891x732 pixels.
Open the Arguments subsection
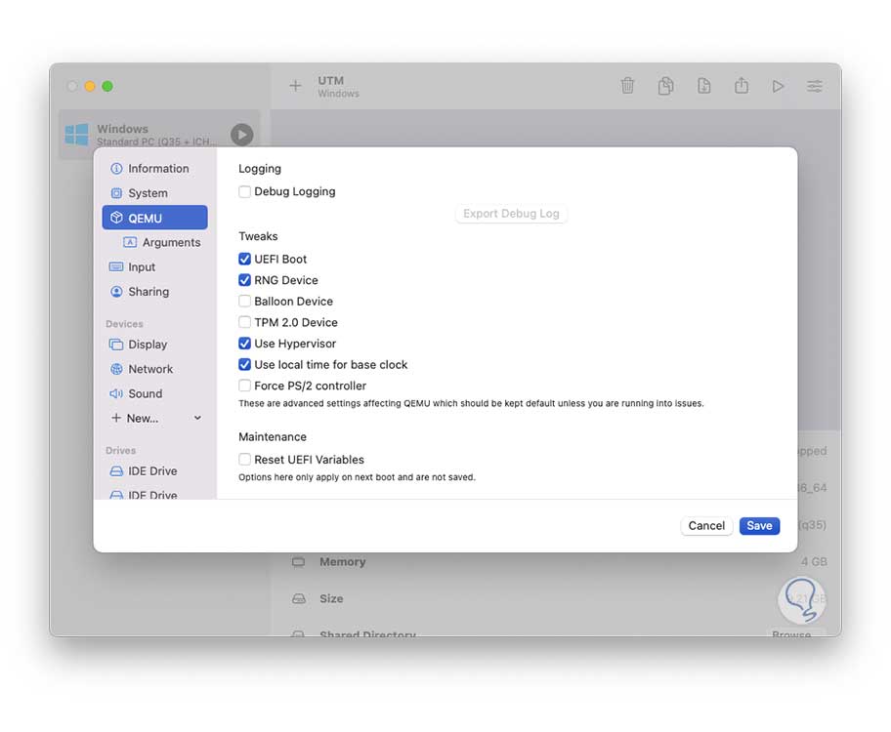pyautogui.click(x=162, y=242)
